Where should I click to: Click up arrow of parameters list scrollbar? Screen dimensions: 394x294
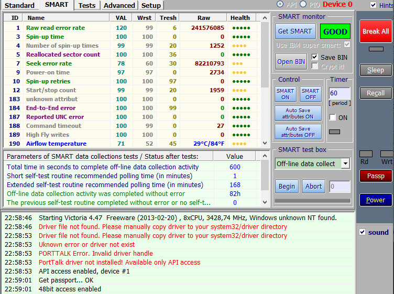tap(265, 156)
